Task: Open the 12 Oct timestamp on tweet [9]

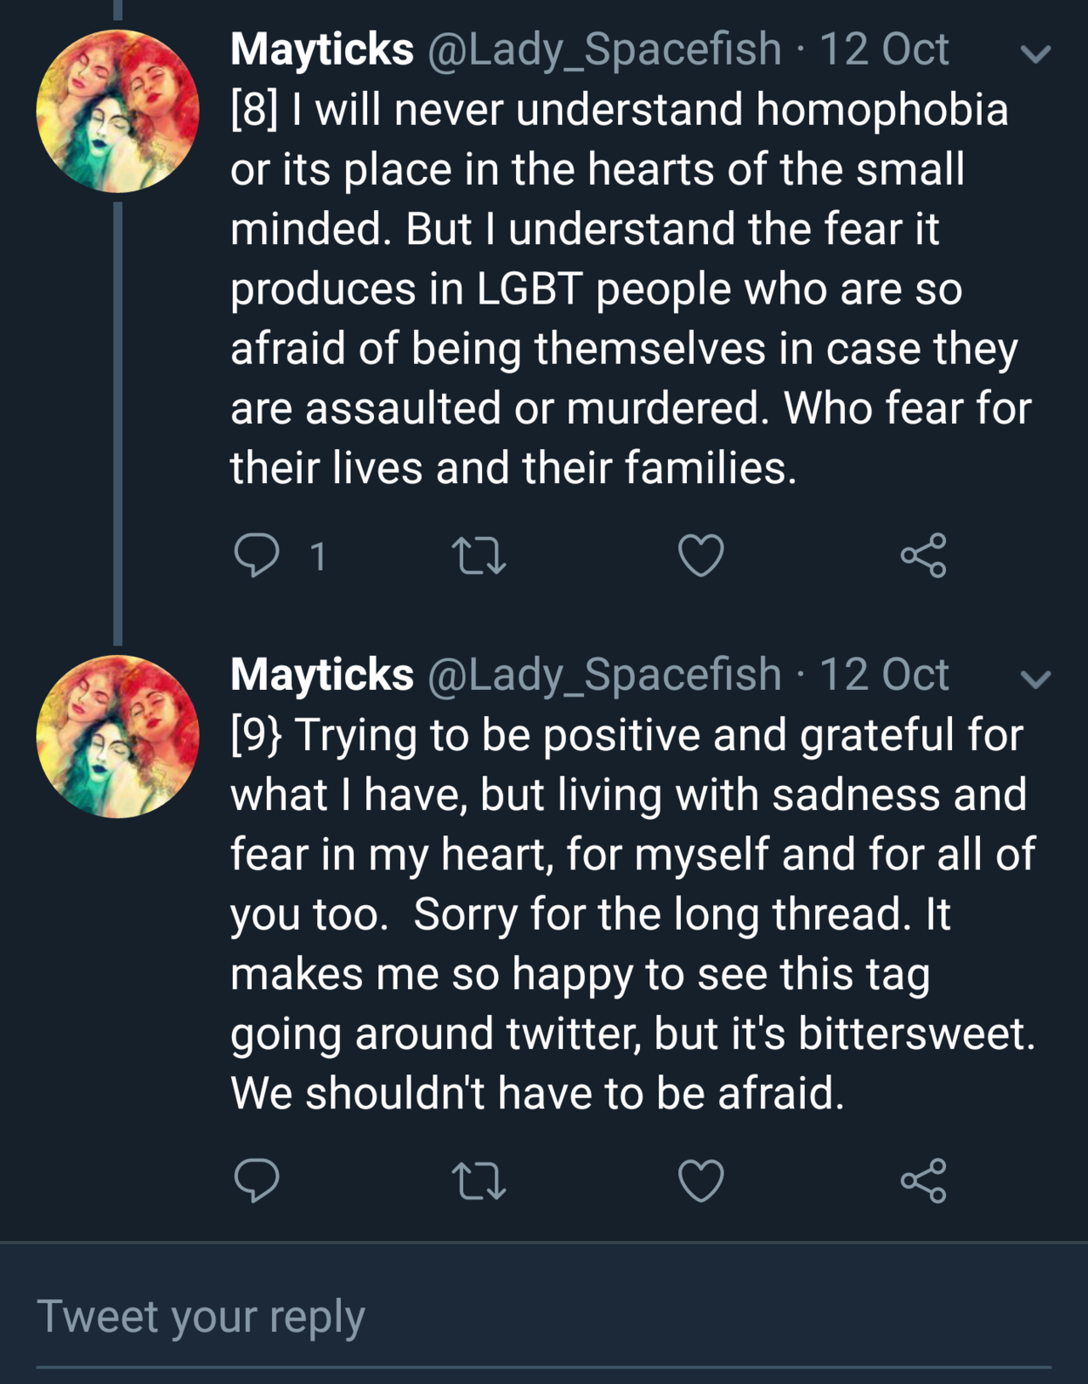Action: pos(883,675)
